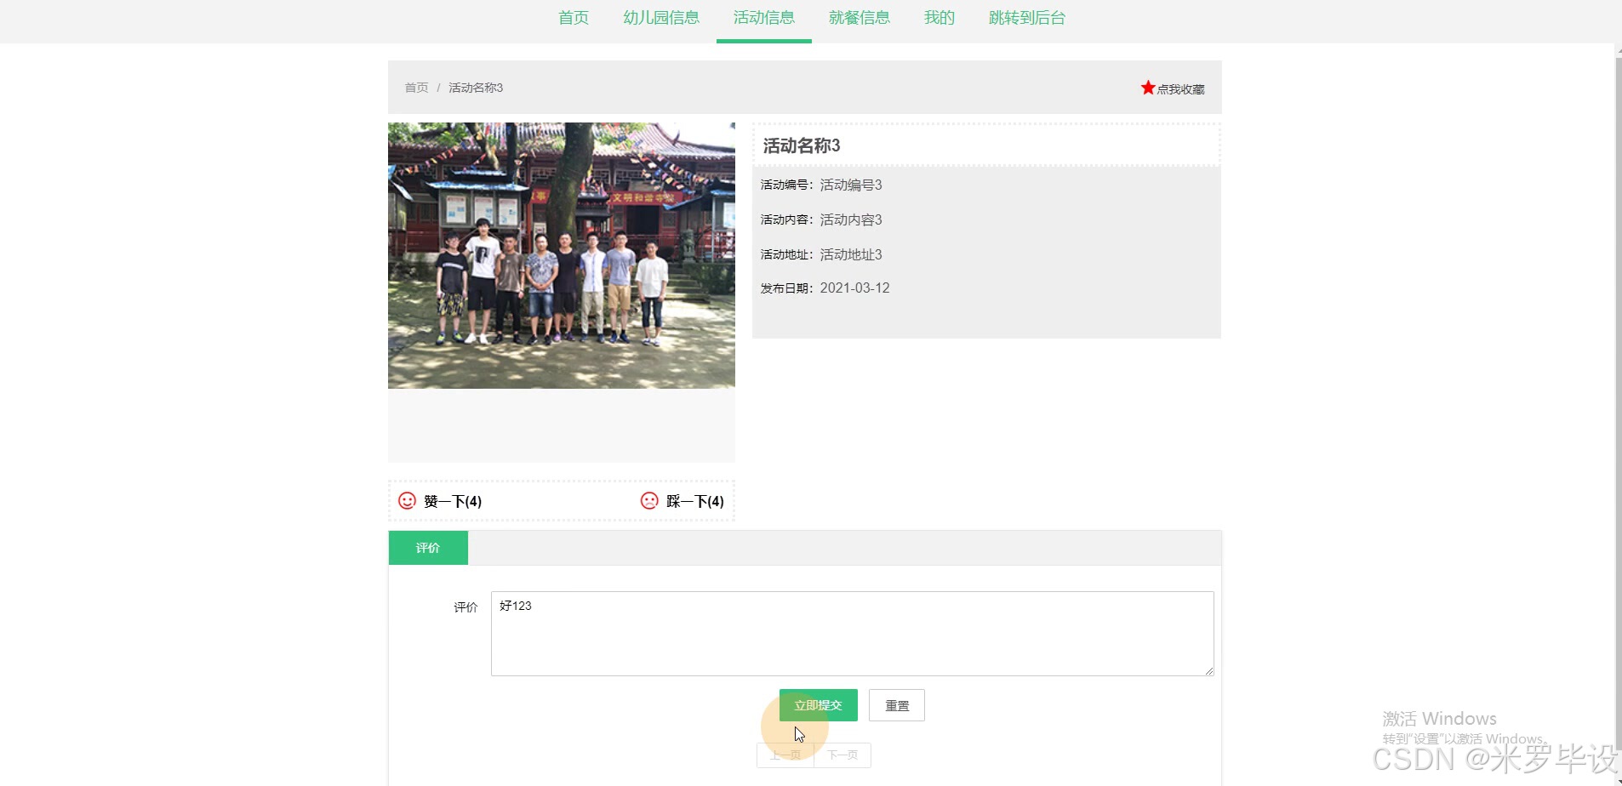Click the activity group photo
The image size is (1622, 786).
[x=562, y=255]
